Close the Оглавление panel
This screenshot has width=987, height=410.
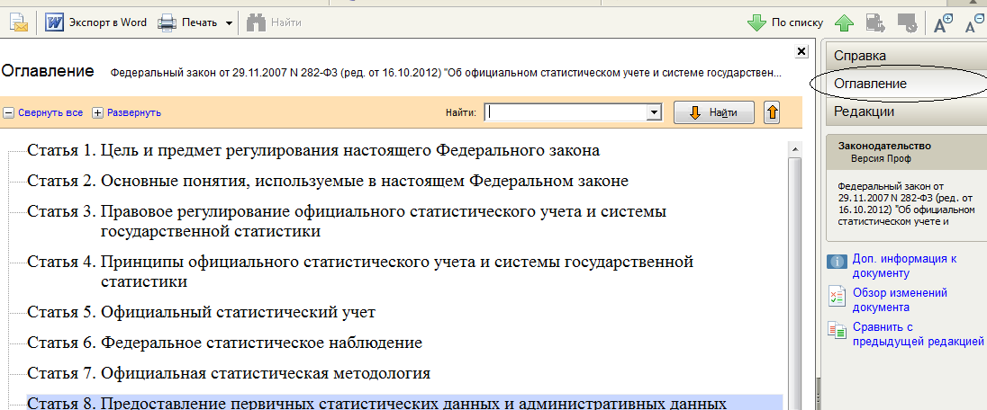(x=801, y=51)
